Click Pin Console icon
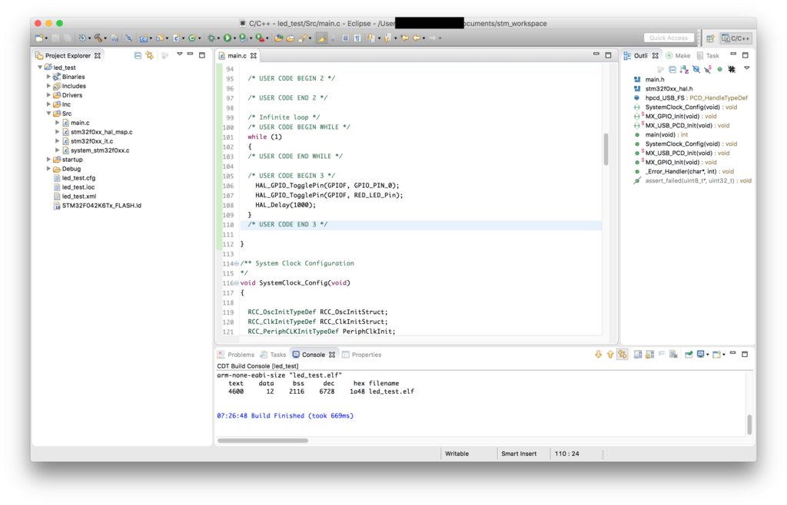The image size is (787, 505). click(x=689, y=355)
